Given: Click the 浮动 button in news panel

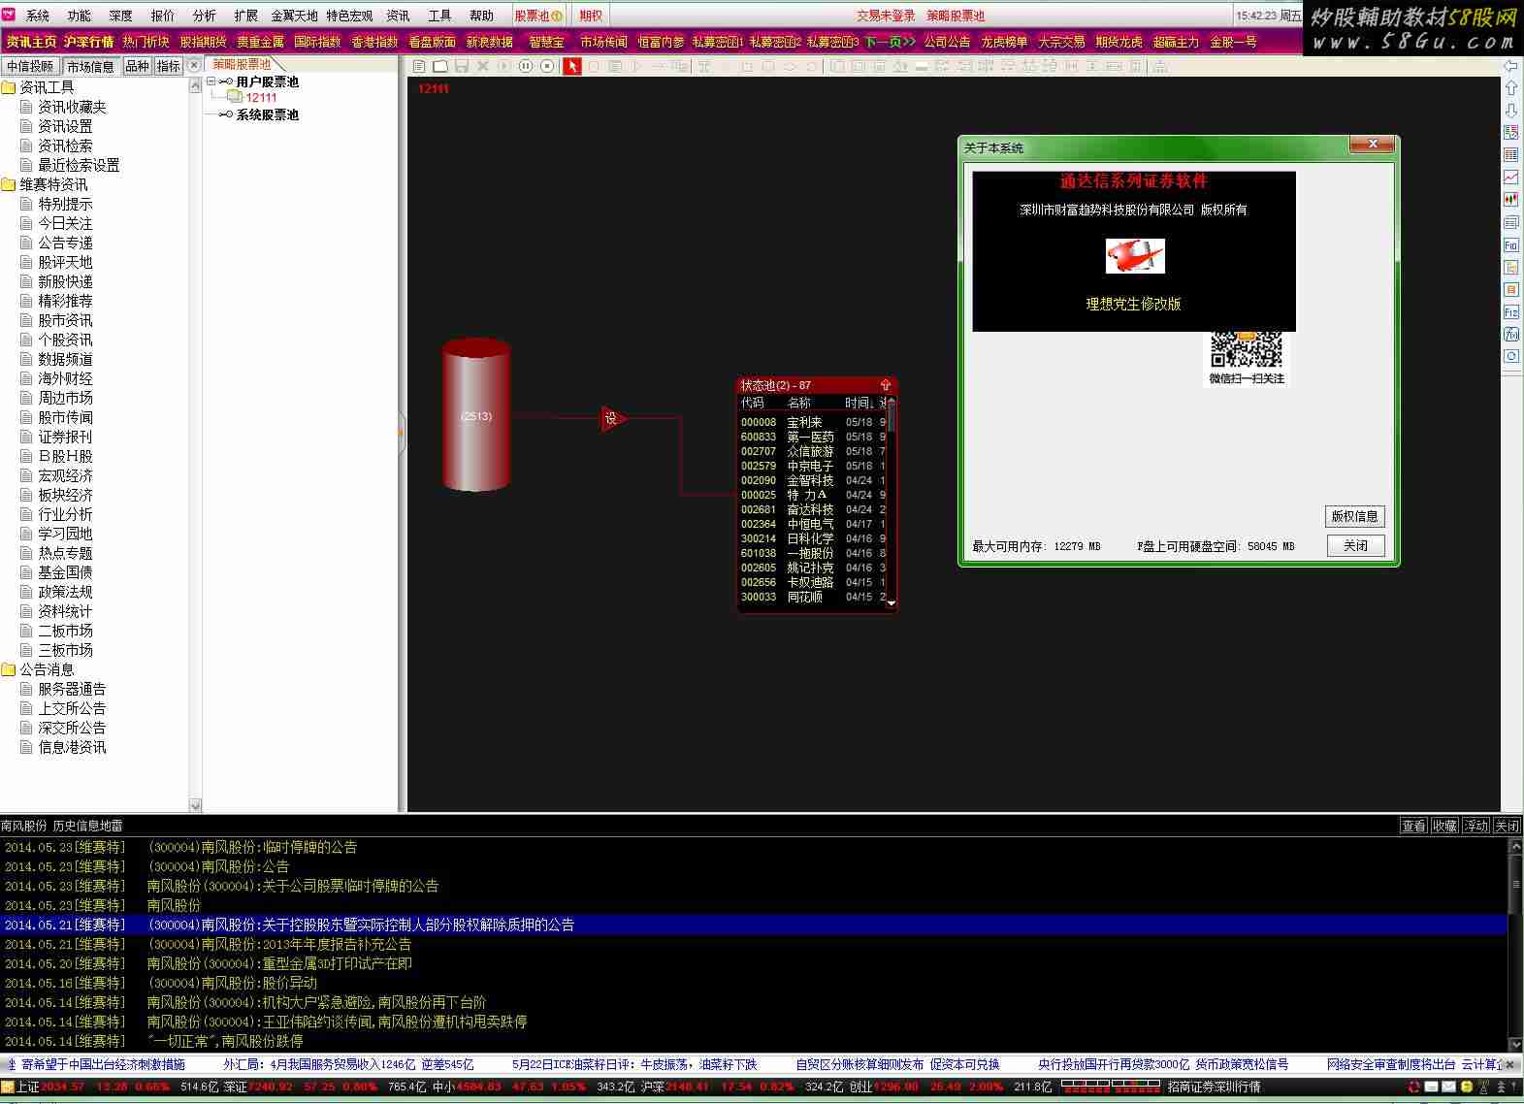Looking at the screenshot, I should [x=1475, y=826].
